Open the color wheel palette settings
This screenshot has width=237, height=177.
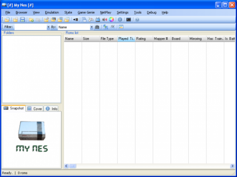[x=112, y=19]
